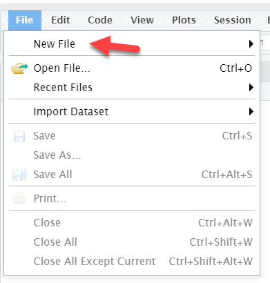Screen dimensions: 270x283
Task: Choose Import Dataset menu entry
Action: (x=132, y=112)
